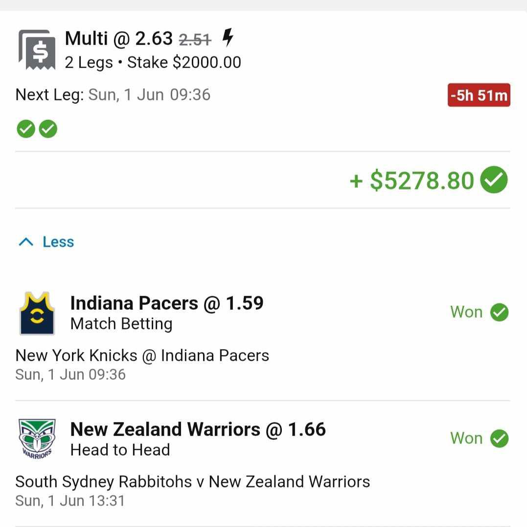
Task: Click the + $5278.80 winnings amount
Action: coord(412,181)
